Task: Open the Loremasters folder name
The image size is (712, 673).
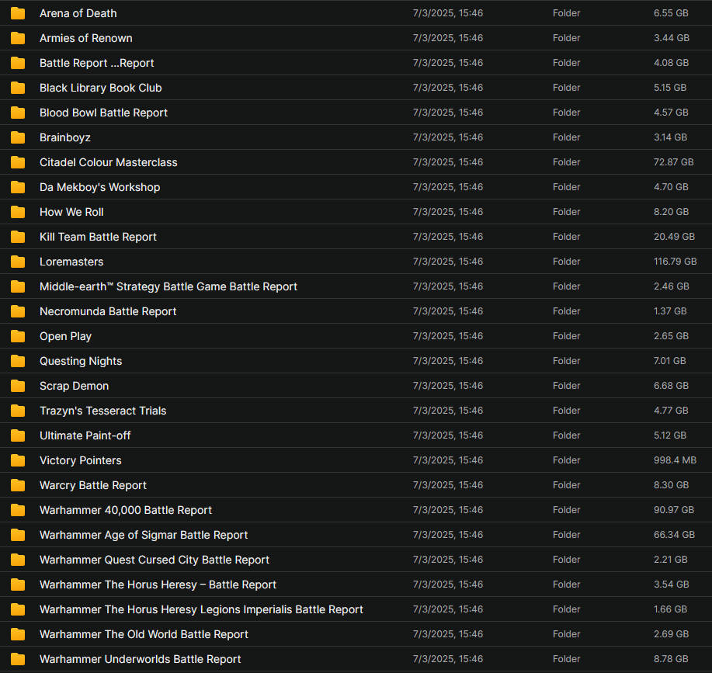Action: click(71, 262)
